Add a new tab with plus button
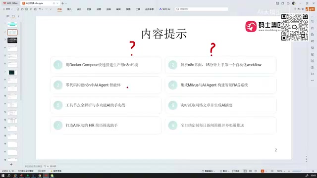 63,3
